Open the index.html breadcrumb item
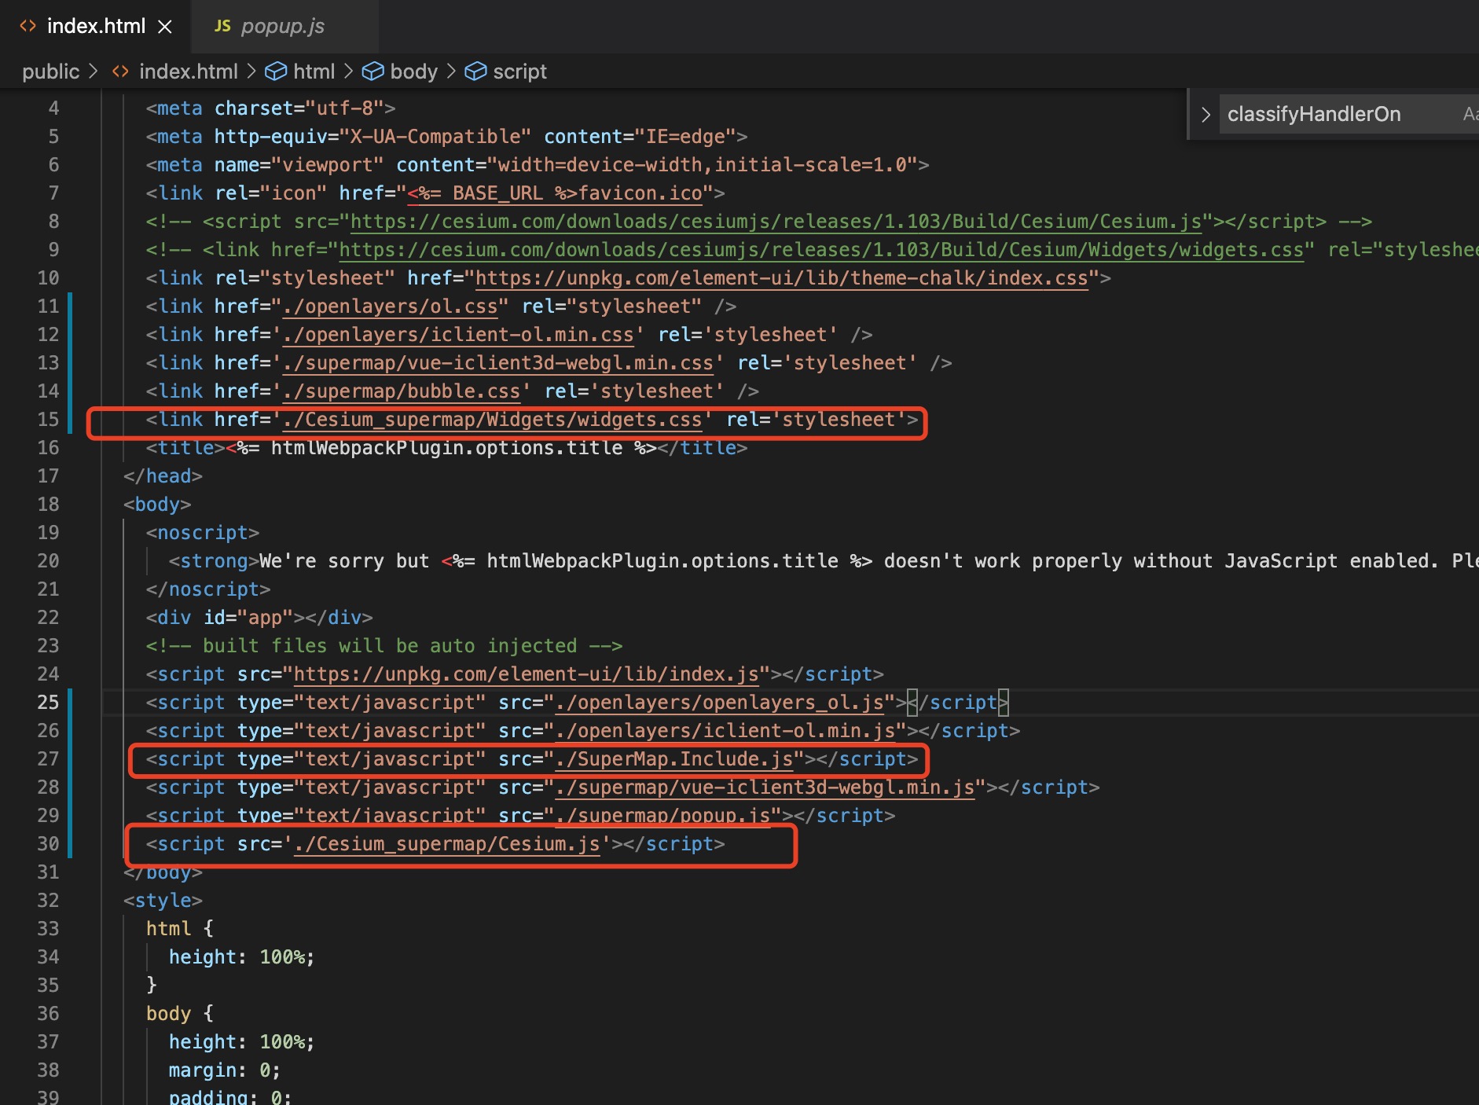This screenshot has height=1105, width=1479. pos(188,72)
